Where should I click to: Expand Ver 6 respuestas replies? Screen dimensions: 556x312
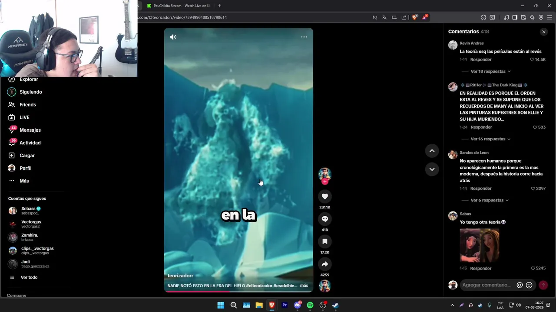point(490,200)
